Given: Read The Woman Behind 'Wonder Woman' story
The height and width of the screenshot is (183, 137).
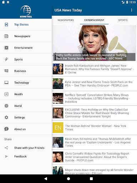Looking at the screenshot, I should (96, 128).
